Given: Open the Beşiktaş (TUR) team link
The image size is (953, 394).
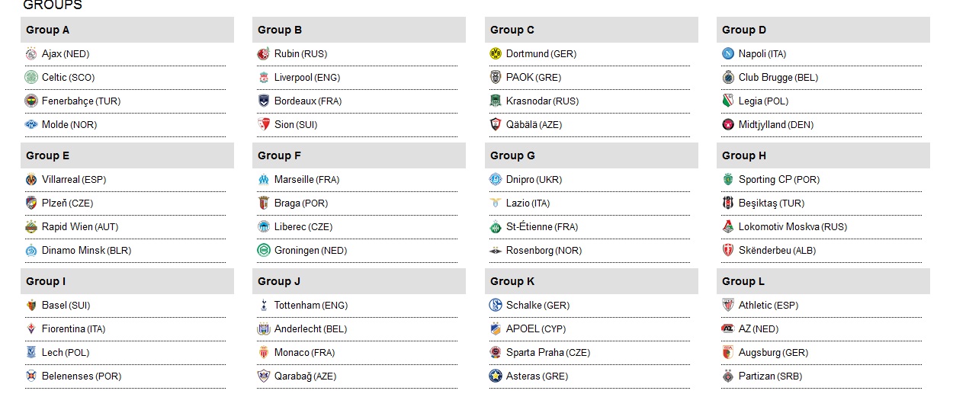Looking at the screenshot, I should pyautogui.click(x=771, y=203).
